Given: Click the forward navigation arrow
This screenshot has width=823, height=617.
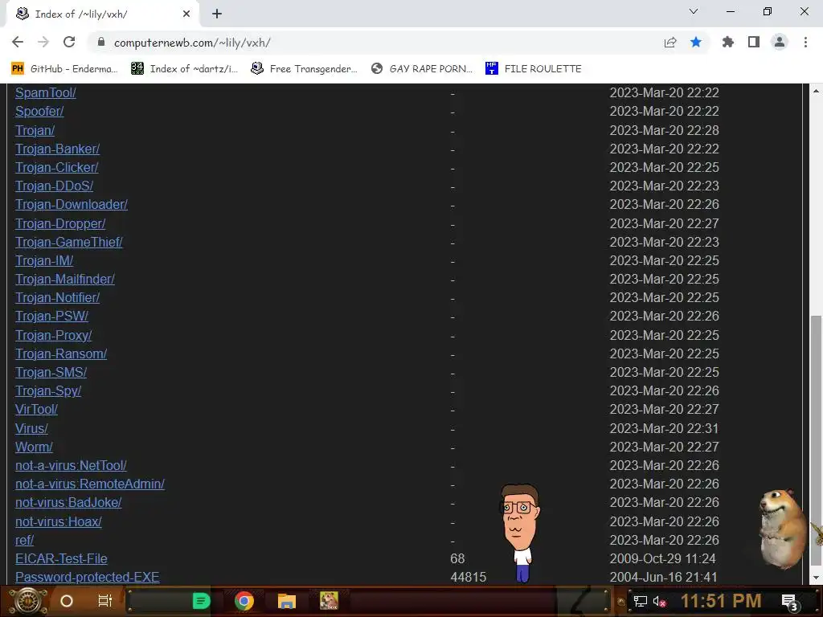Looking at the screenshot, I should click(x=43, y=42).
